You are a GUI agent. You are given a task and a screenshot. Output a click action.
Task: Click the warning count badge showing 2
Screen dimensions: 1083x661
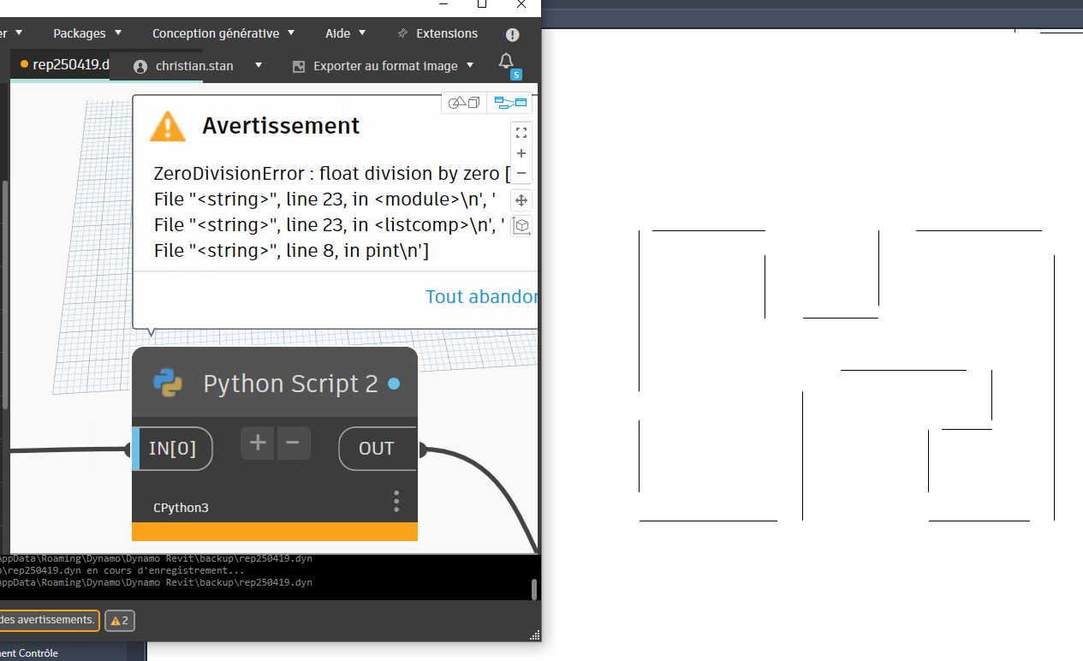(120, 621)
